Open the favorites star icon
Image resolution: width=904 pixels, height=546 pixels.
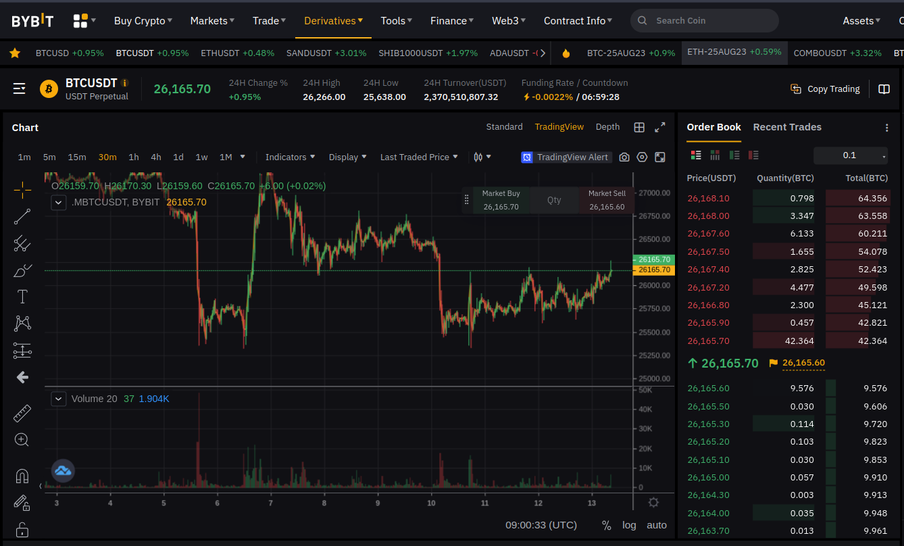coord(15,53)
